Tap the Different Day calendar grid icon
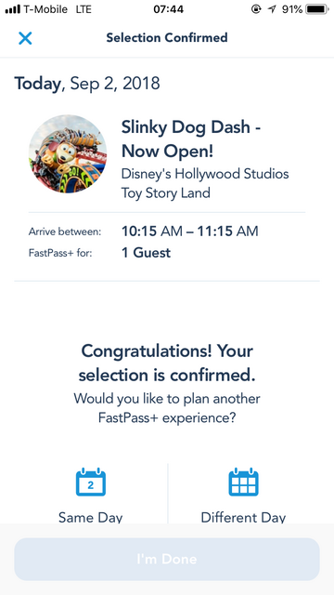Image resolution: width=334 pixels, height=595 pixels. point(243,482)
